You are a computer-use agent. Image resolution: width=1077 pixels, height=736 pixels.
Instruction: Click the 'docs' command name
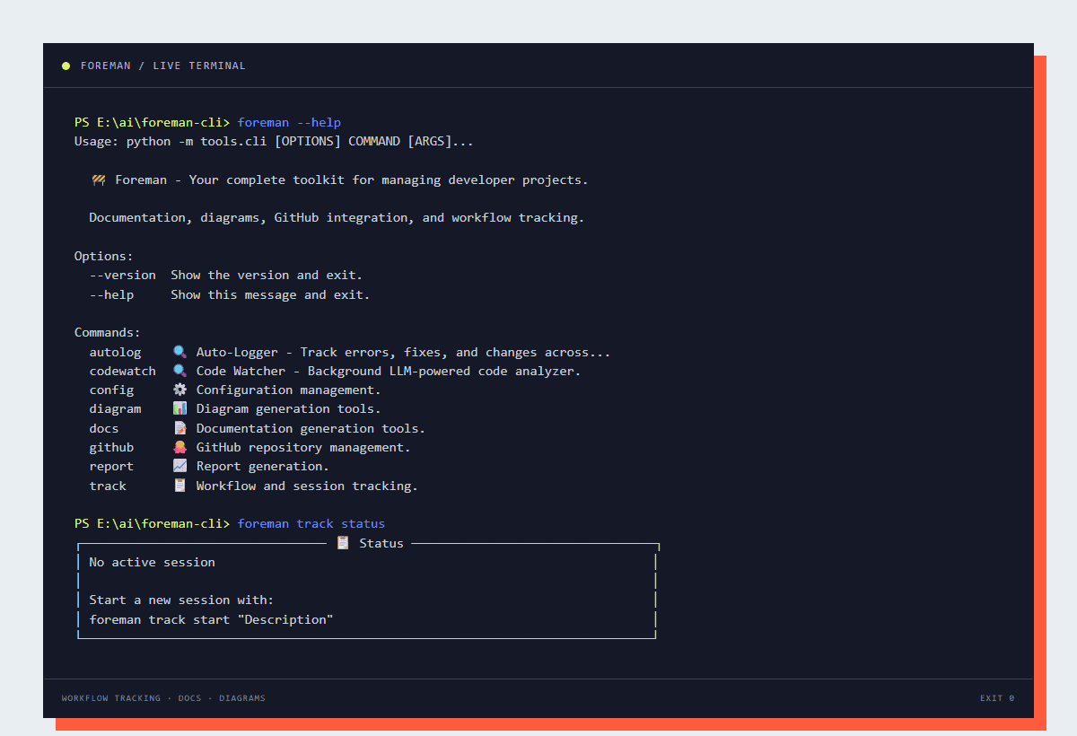[x=104, y=428]
